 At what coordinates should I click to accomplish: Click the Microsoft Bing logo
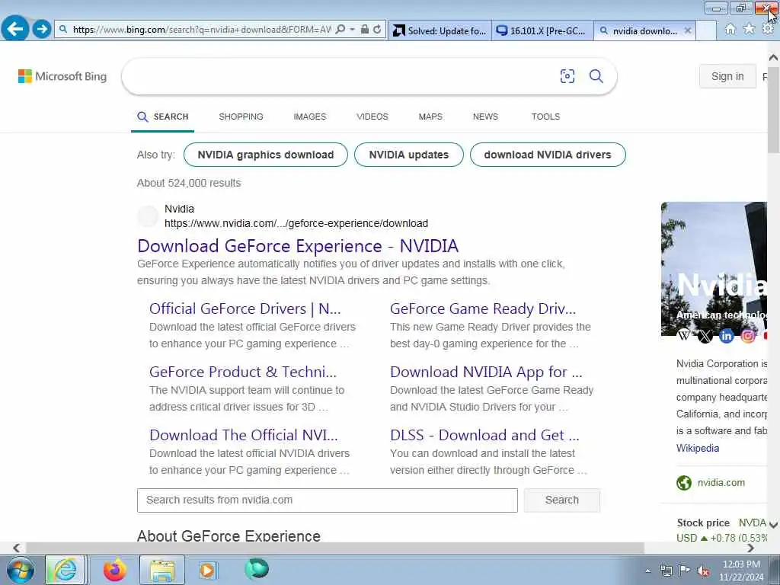(62, 76)
